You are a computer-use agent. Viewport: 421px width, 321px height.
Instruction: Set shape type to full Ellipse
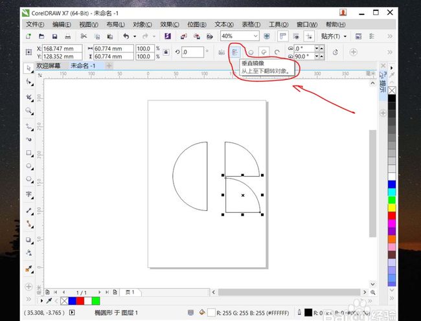[x=251, y=52]
